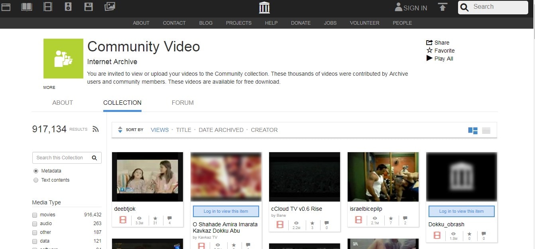Click the views eye under Dokku_obrash
Viewport: 535px width, 249px height.
pos(454,234)
